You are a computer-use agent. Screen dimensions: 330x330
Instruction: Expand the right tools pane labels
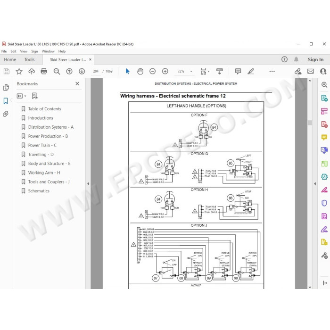(x=325, y=283)
